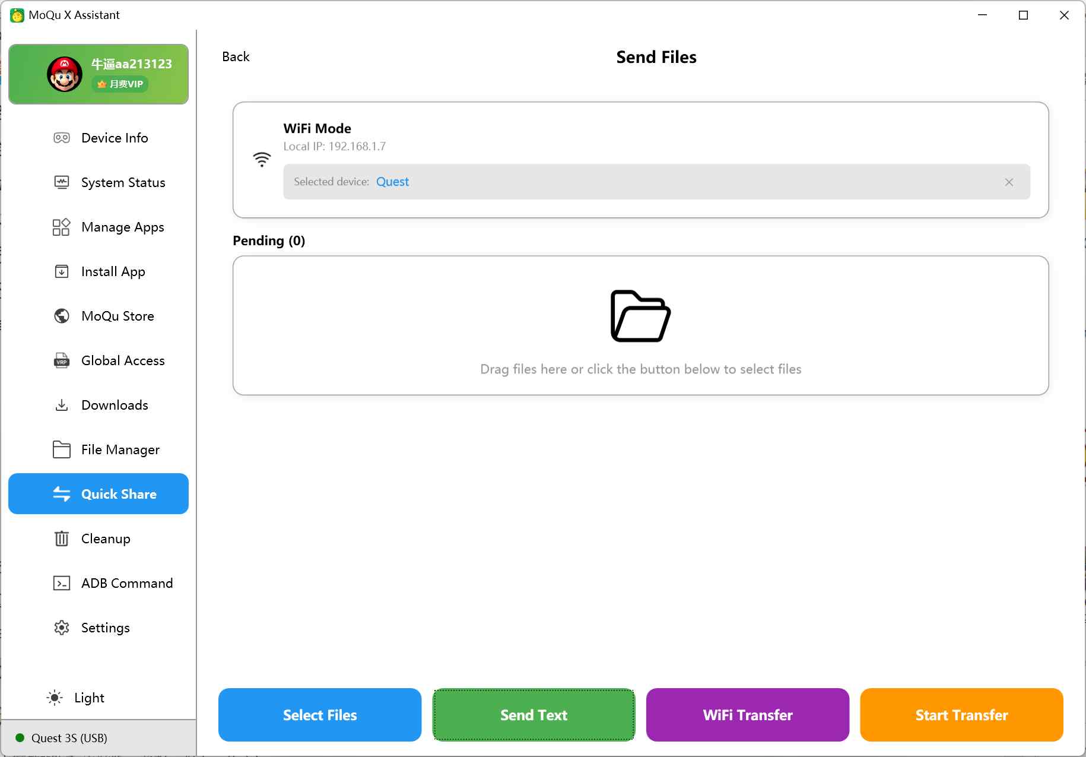Click the purple WiFi Transfer button
Screen dimensions: 1086x757
747,715
